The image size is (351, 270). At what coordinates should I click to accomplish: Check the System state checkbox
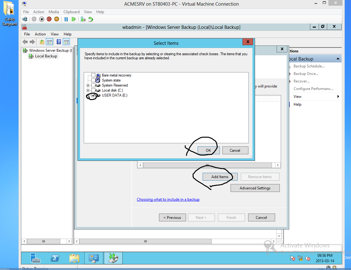pyautogui.click(x=93, y=80)
